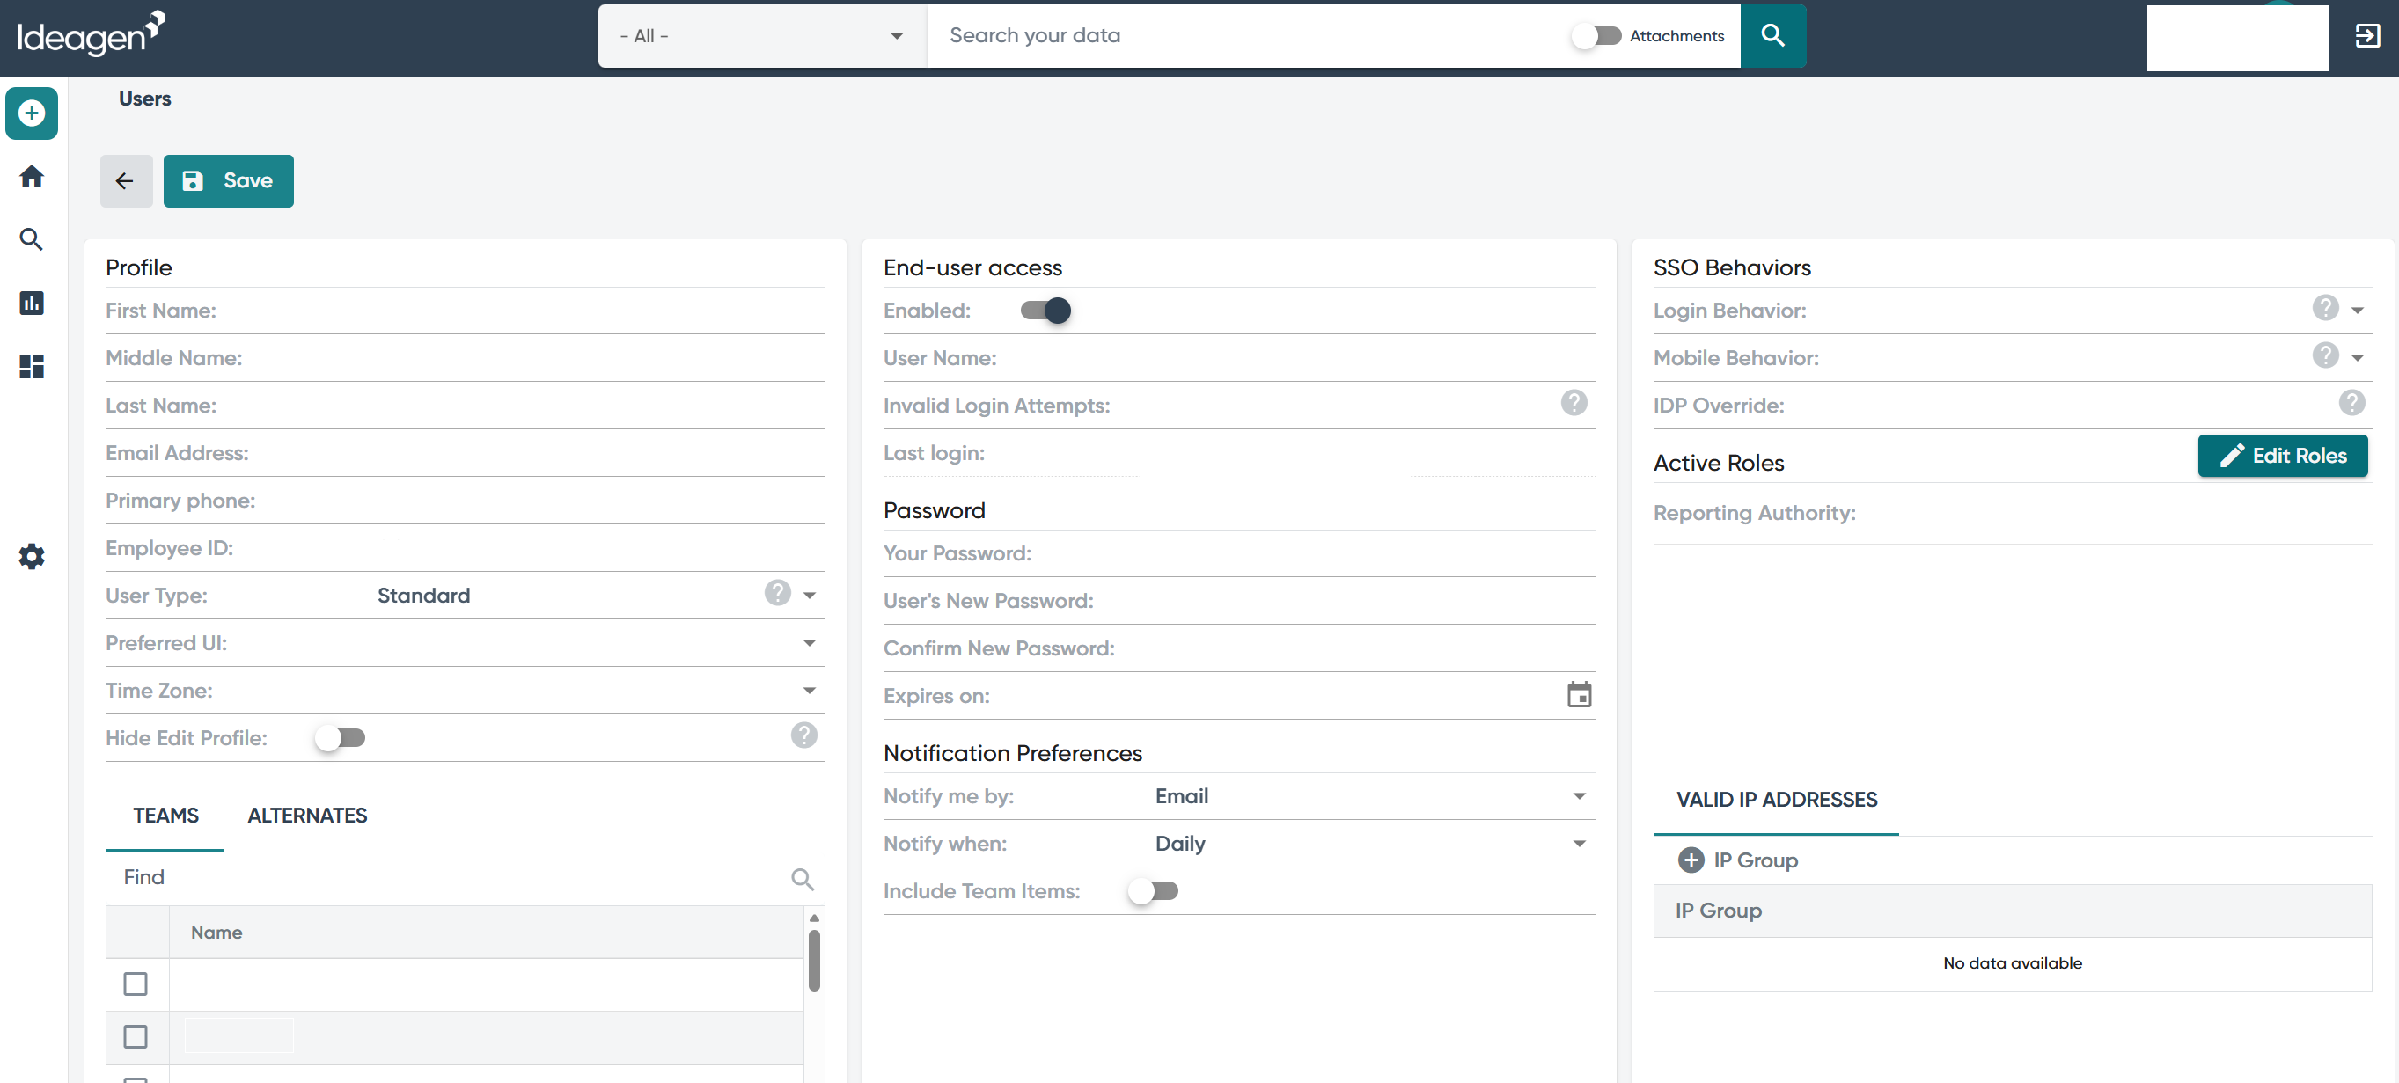The height and width of the screenshot is (1083, 2399).
Task: Open the sidebar search magnifier icon
Action: tap(32, 239)
